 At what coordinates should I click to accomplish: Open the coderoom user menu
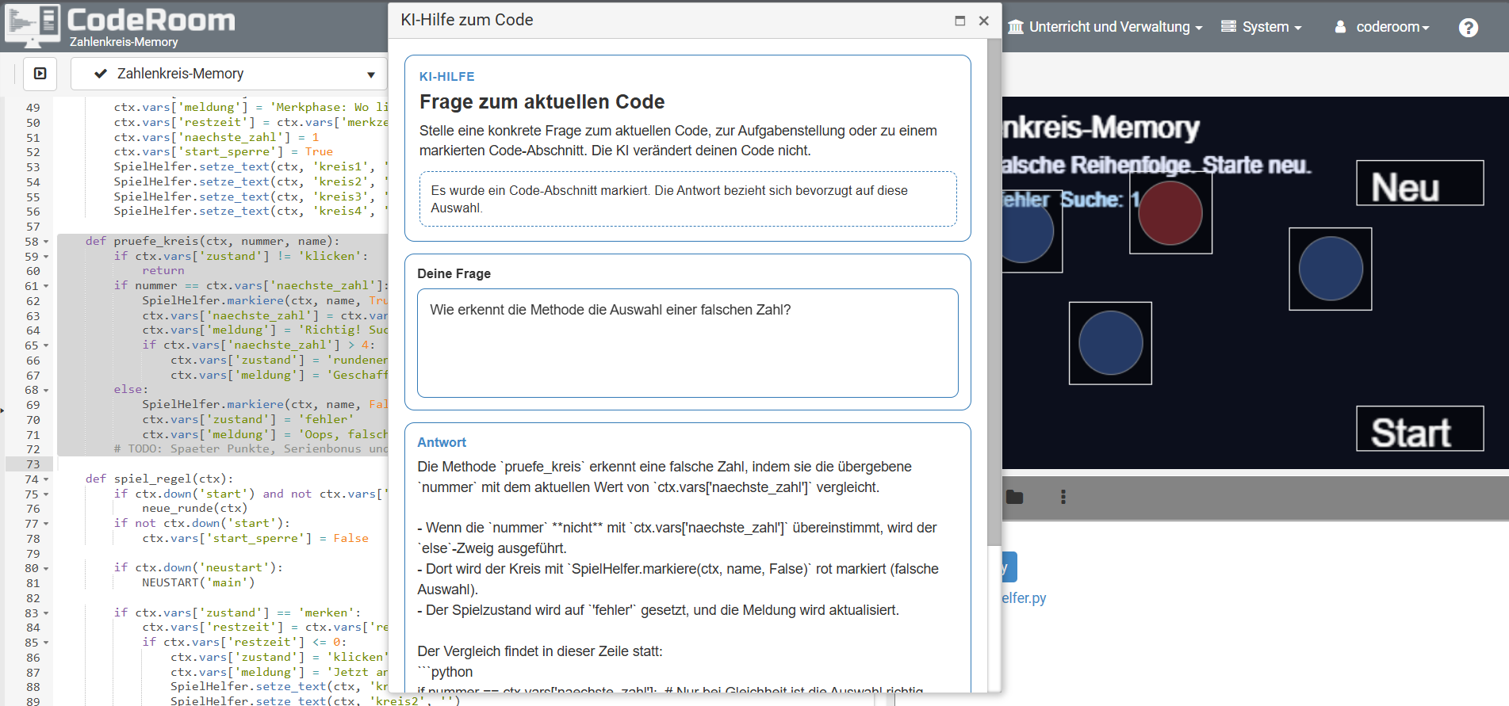pos(1382,27)
